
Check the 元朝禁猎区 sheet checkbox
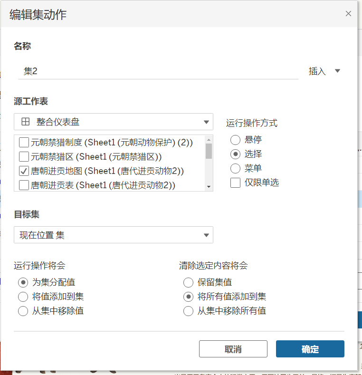[24, 156]
